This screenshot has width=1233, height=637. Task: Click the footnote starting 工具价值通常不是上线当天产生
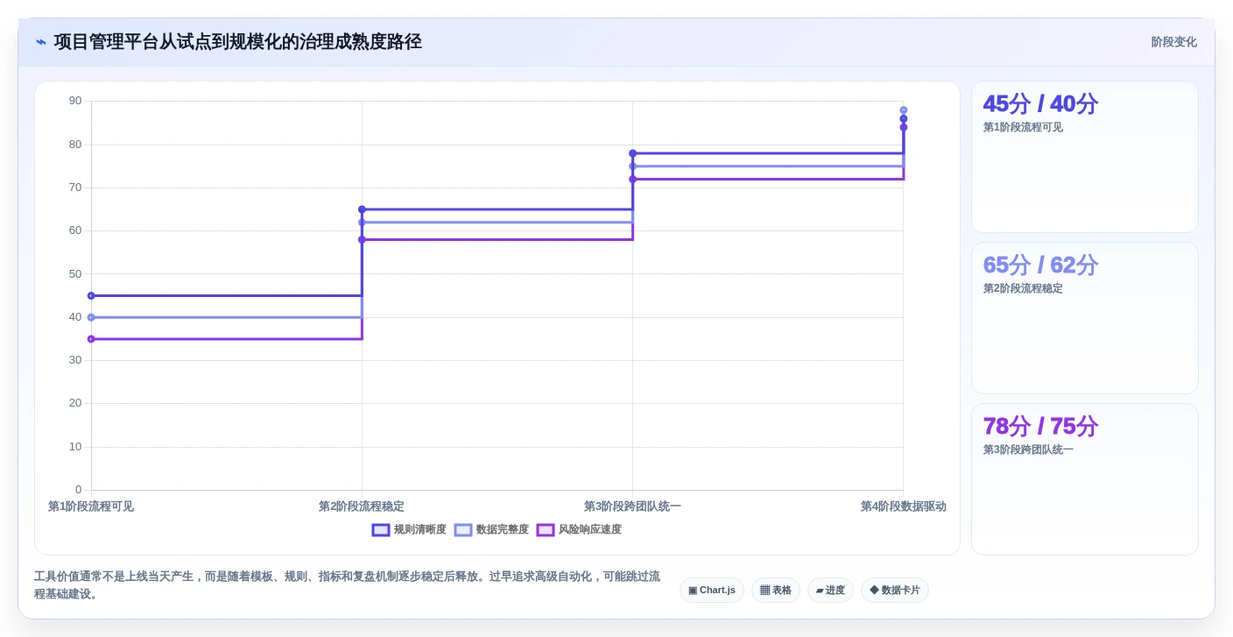(x=347, y=585)
